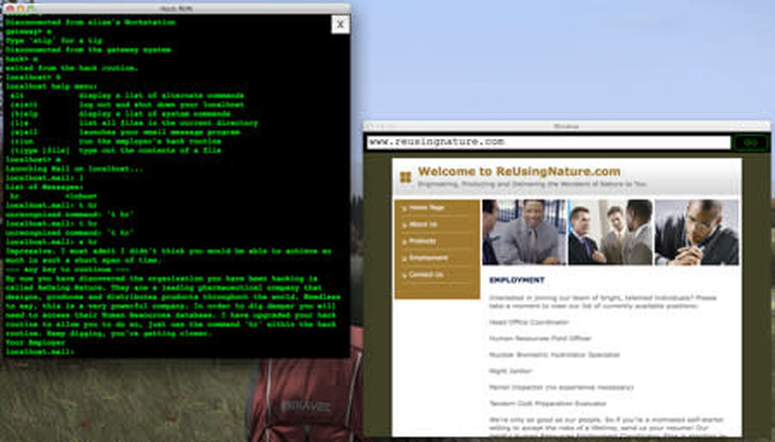Viewport: 775px width, 442px height.
Task: Open the Home Page link in site sidebar
Action: tap(426, 208)
